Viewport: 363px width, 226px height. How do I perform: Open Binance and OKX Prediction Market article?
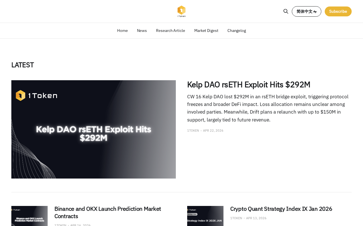click(108, 212)
